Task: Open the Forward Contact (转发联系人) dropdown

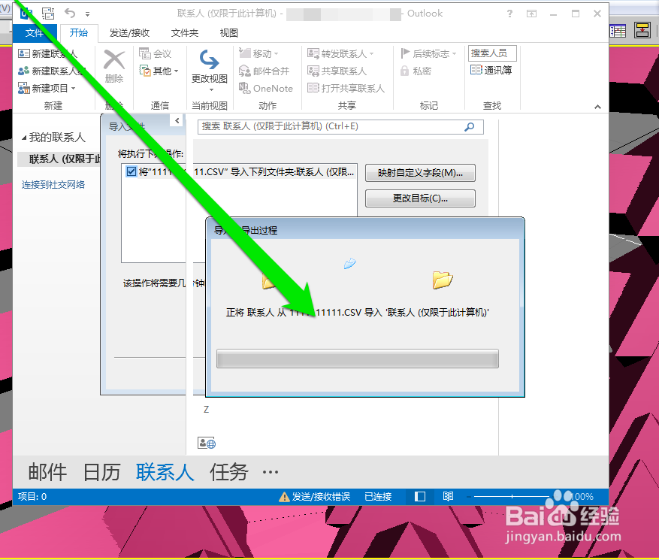Action: tap(340, 54)
